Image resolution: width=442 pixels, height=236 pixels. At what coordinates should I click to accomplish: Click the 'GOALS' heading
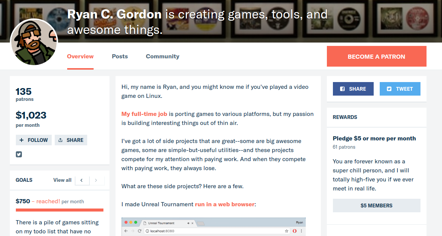point(24,180)
